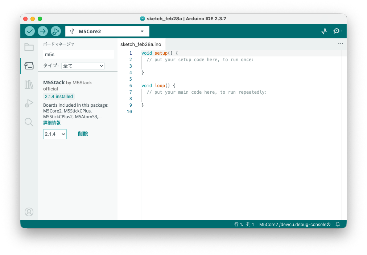Click the Upload arrow button

coord(43,31)
